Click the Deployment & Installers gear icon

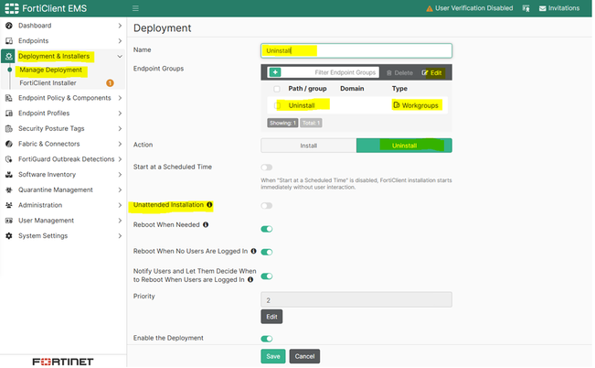point(8,56)
